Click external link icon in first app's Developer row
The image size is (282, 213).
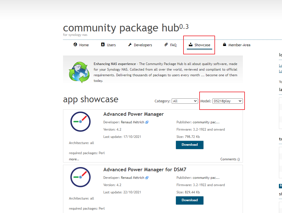point(147,122)
